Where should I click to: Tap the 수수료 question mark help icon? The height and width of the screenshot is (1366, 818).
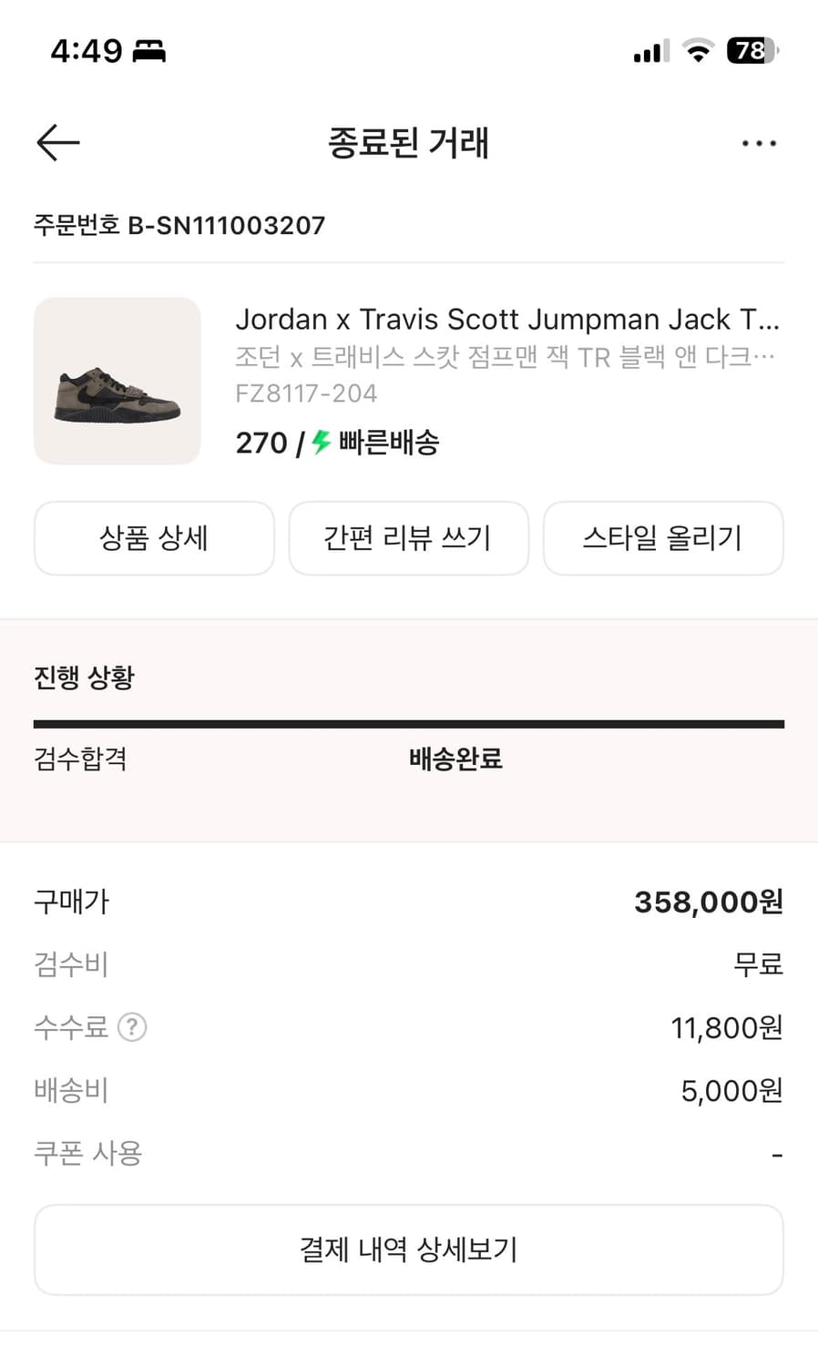[132, 1027]
